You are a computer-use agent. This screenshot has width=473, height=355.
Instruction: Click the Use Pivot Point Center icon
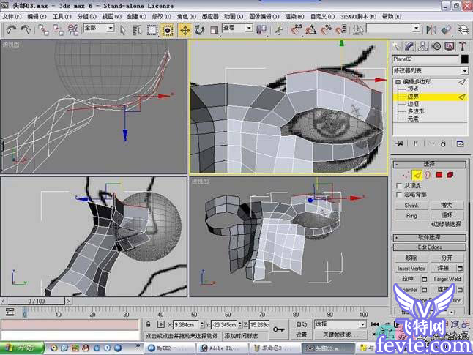click(261, 29)
